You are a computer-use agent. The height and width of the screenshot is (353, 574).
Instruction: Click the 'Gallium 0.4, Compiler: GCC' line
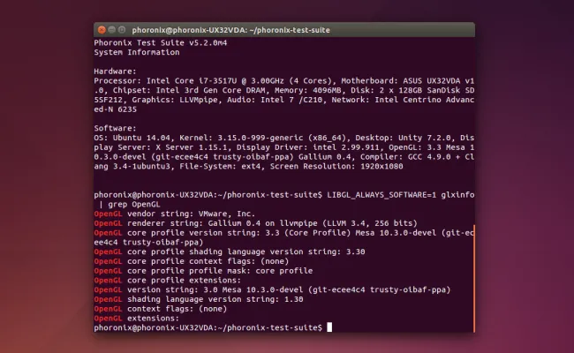click(x=284, y=157)
